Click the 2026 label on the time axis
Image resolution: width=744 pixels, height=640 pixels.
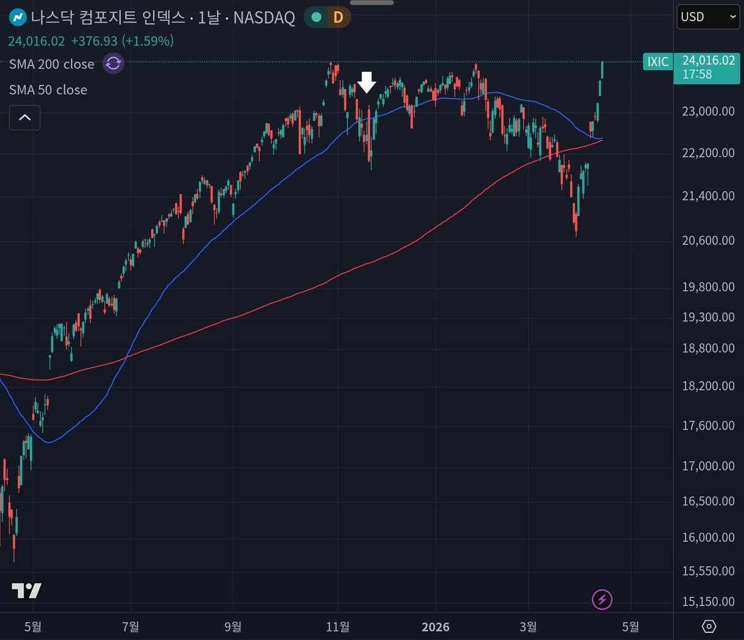coord(435,626)
